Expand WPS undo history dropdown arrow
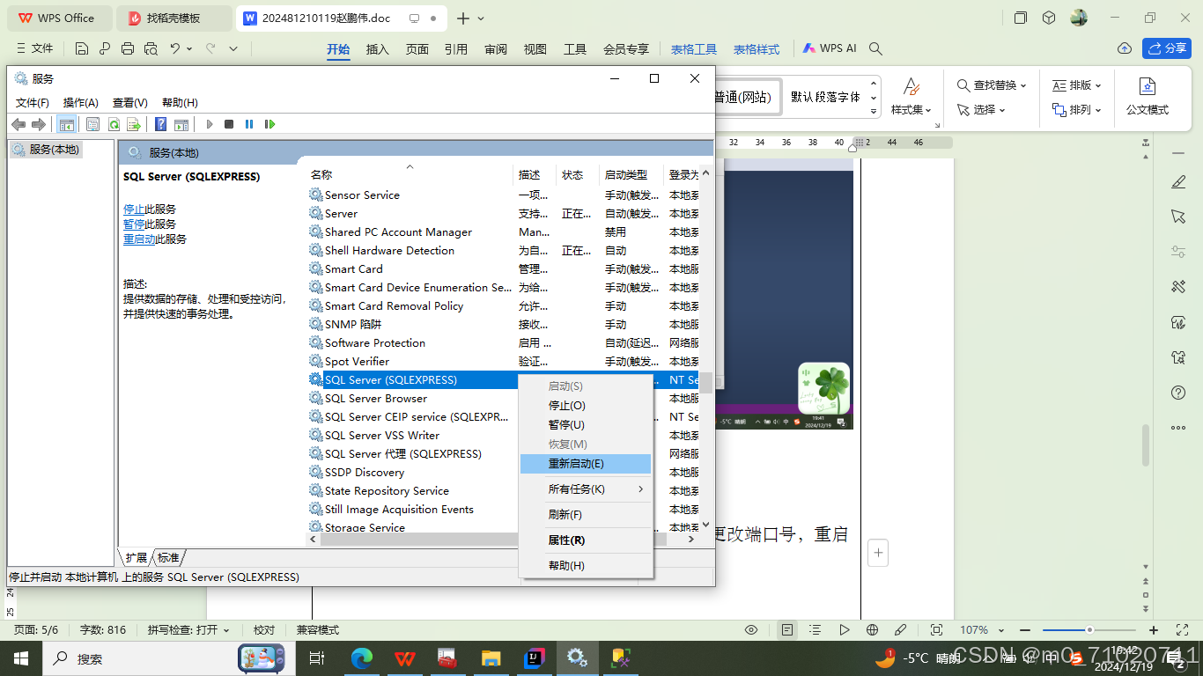Image resolution: width=1203 pixels, height=676 pixels. 189,49
